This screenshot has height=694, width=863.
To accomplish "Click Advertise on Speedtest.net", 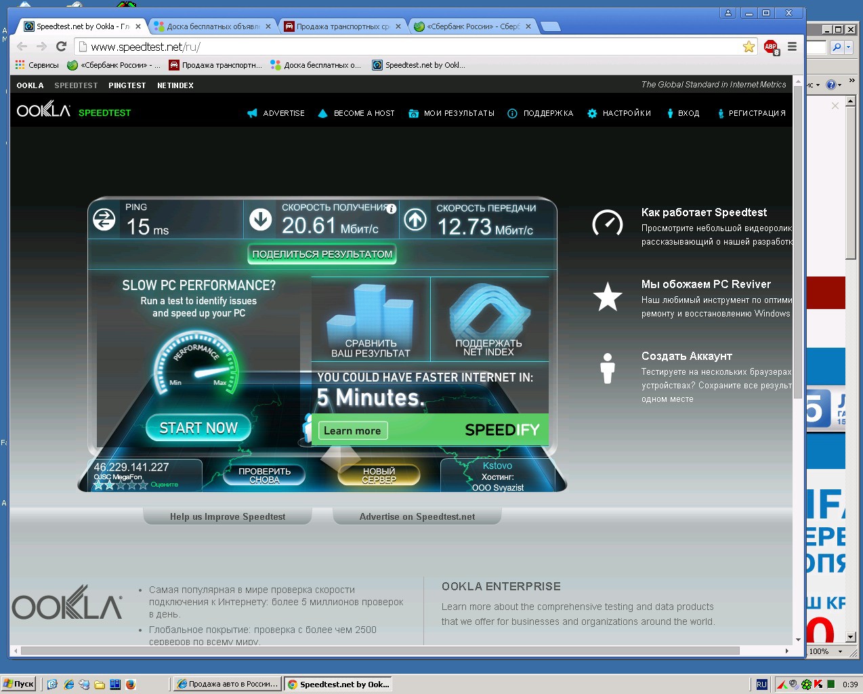I will click(417, 516).
